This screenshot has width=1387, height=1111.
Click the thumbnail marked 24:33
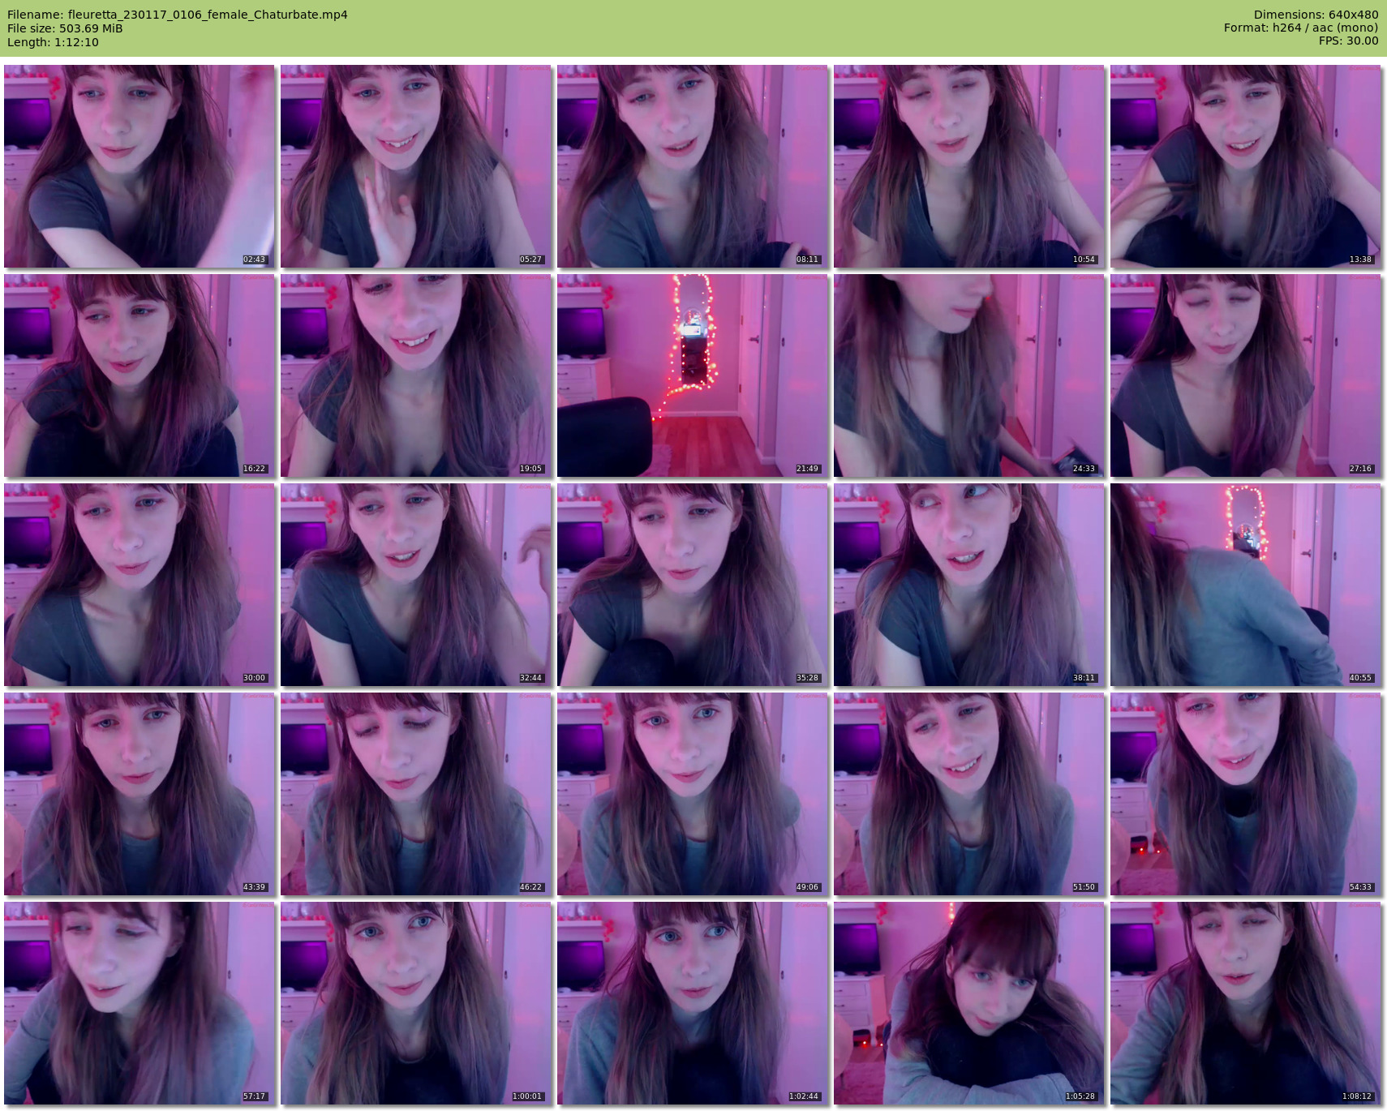(969, 375)
